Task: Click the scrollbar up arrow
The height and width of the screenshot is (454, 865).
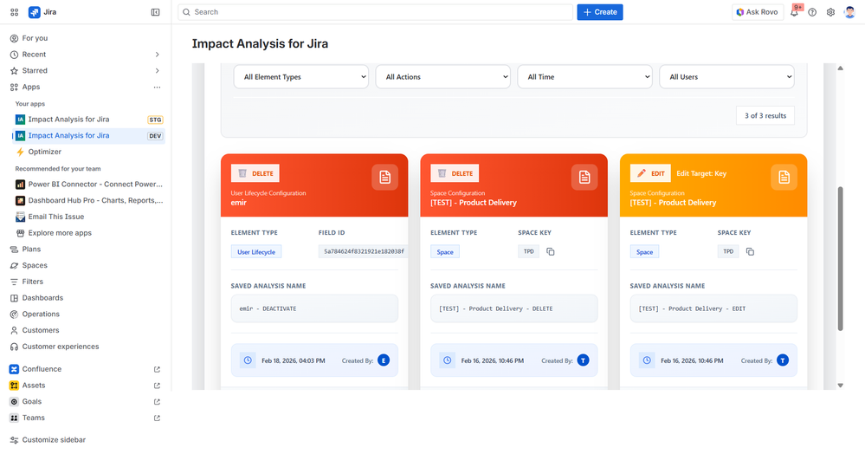Action: (x=840, y=68)
